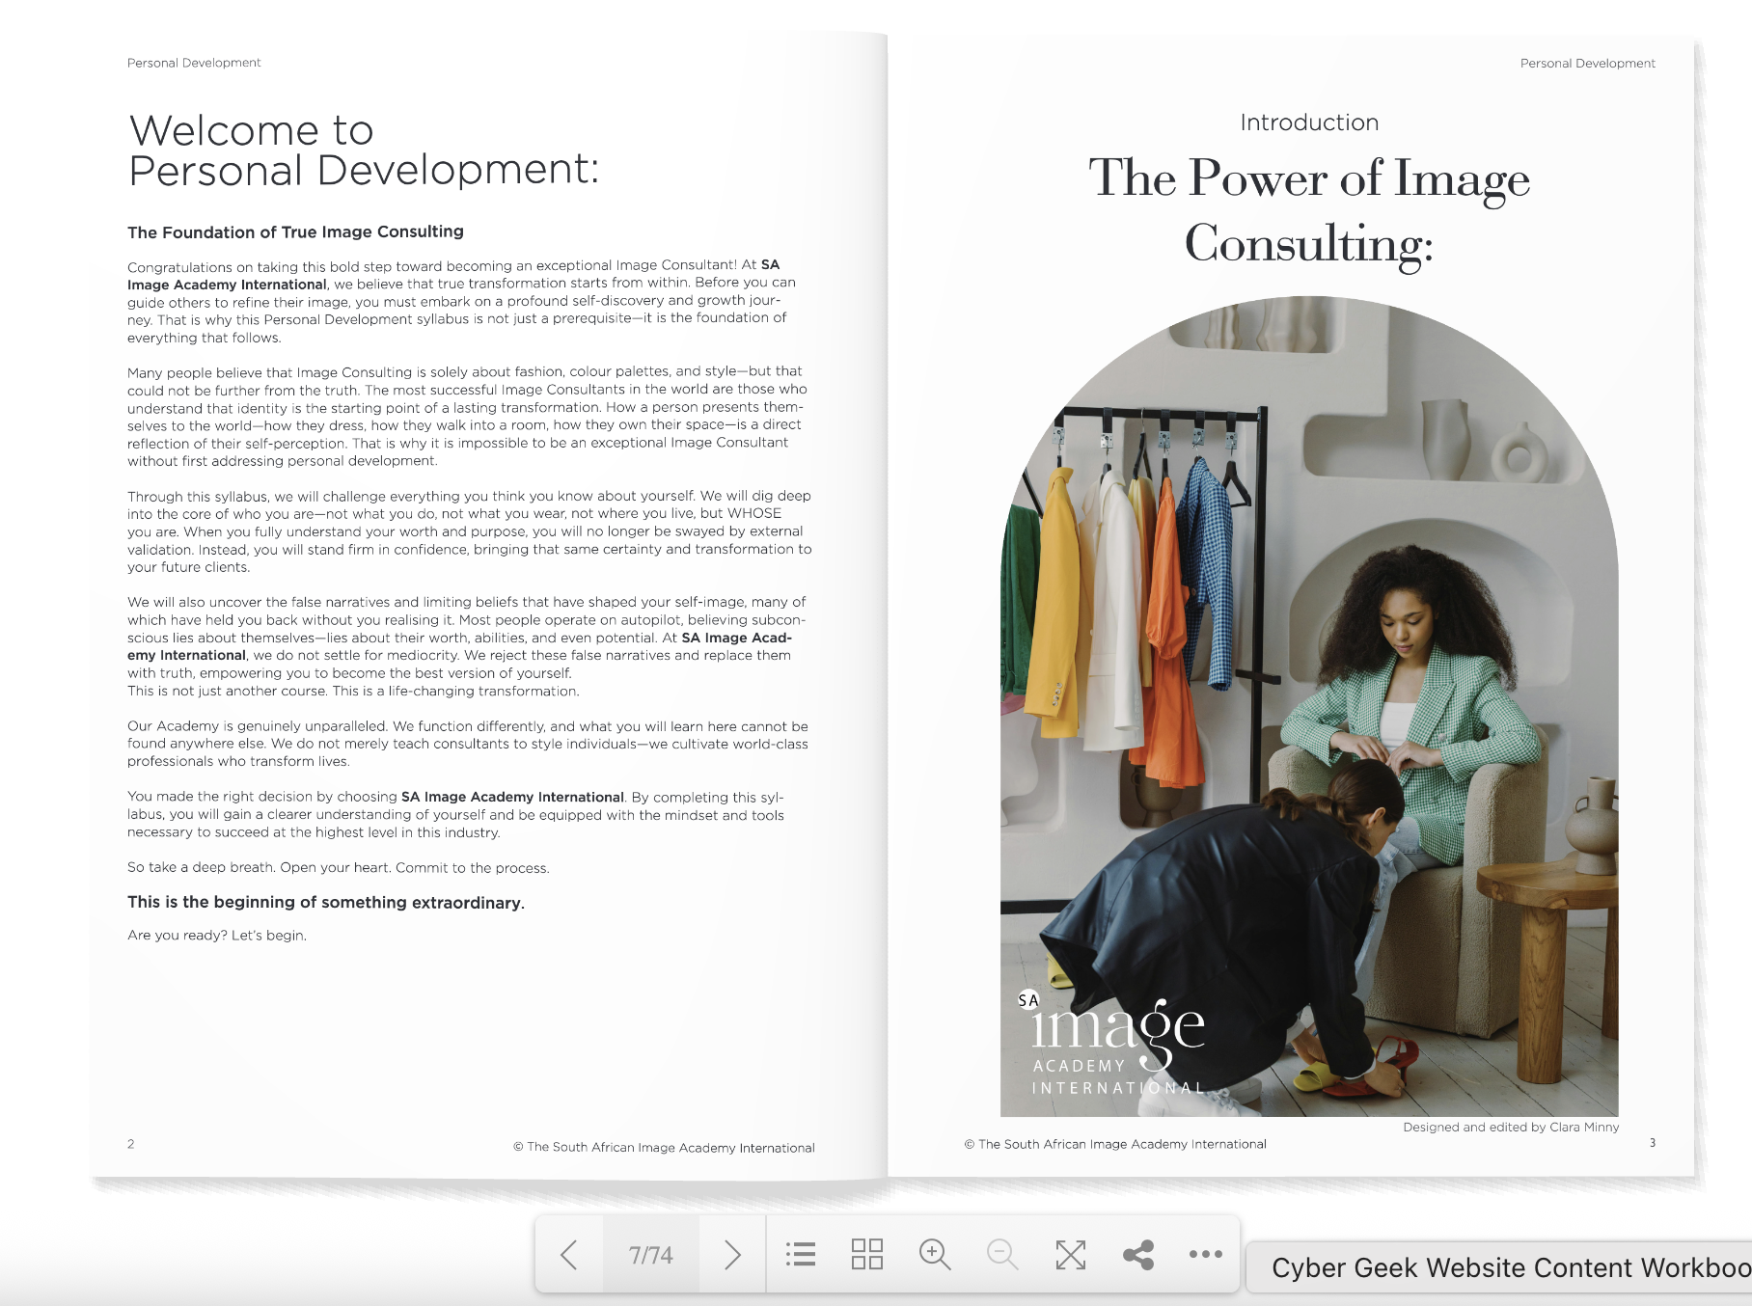
Task: Click the copyright footer on the left page
Action: click(664, 1147)
